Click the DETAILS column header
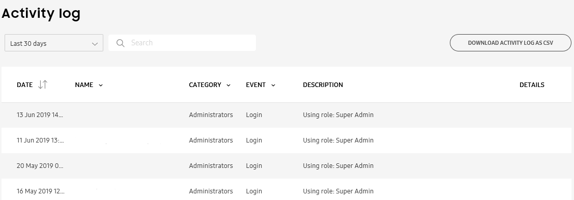 click(532, 85)
